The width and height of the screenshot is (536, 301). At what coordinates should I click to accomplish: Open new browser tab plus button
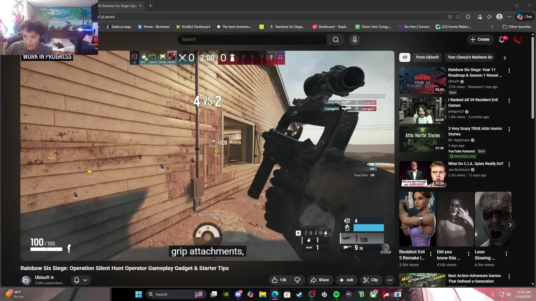pyautogui.click(x=150, y=5)
